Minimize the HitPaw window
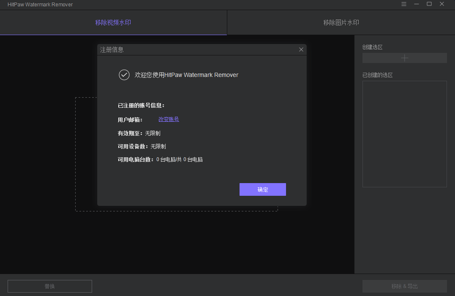The width and height of the screenshot is (455, 296). tap(417, 4)
